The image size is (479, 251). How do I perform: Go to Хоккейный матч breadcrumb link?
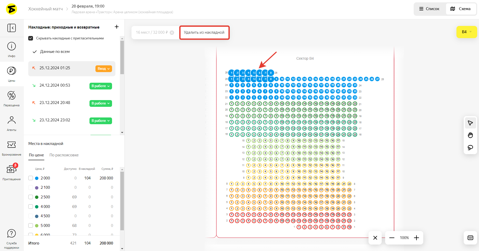point(45,9)
